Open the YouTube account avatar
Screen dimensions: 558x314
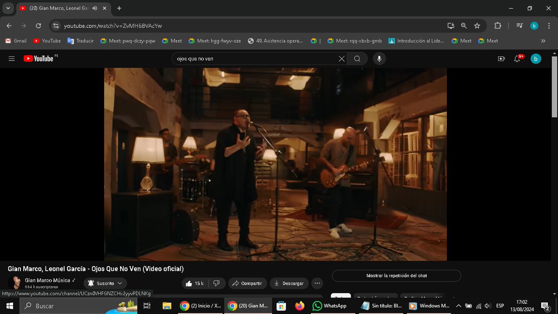(536, 59)
